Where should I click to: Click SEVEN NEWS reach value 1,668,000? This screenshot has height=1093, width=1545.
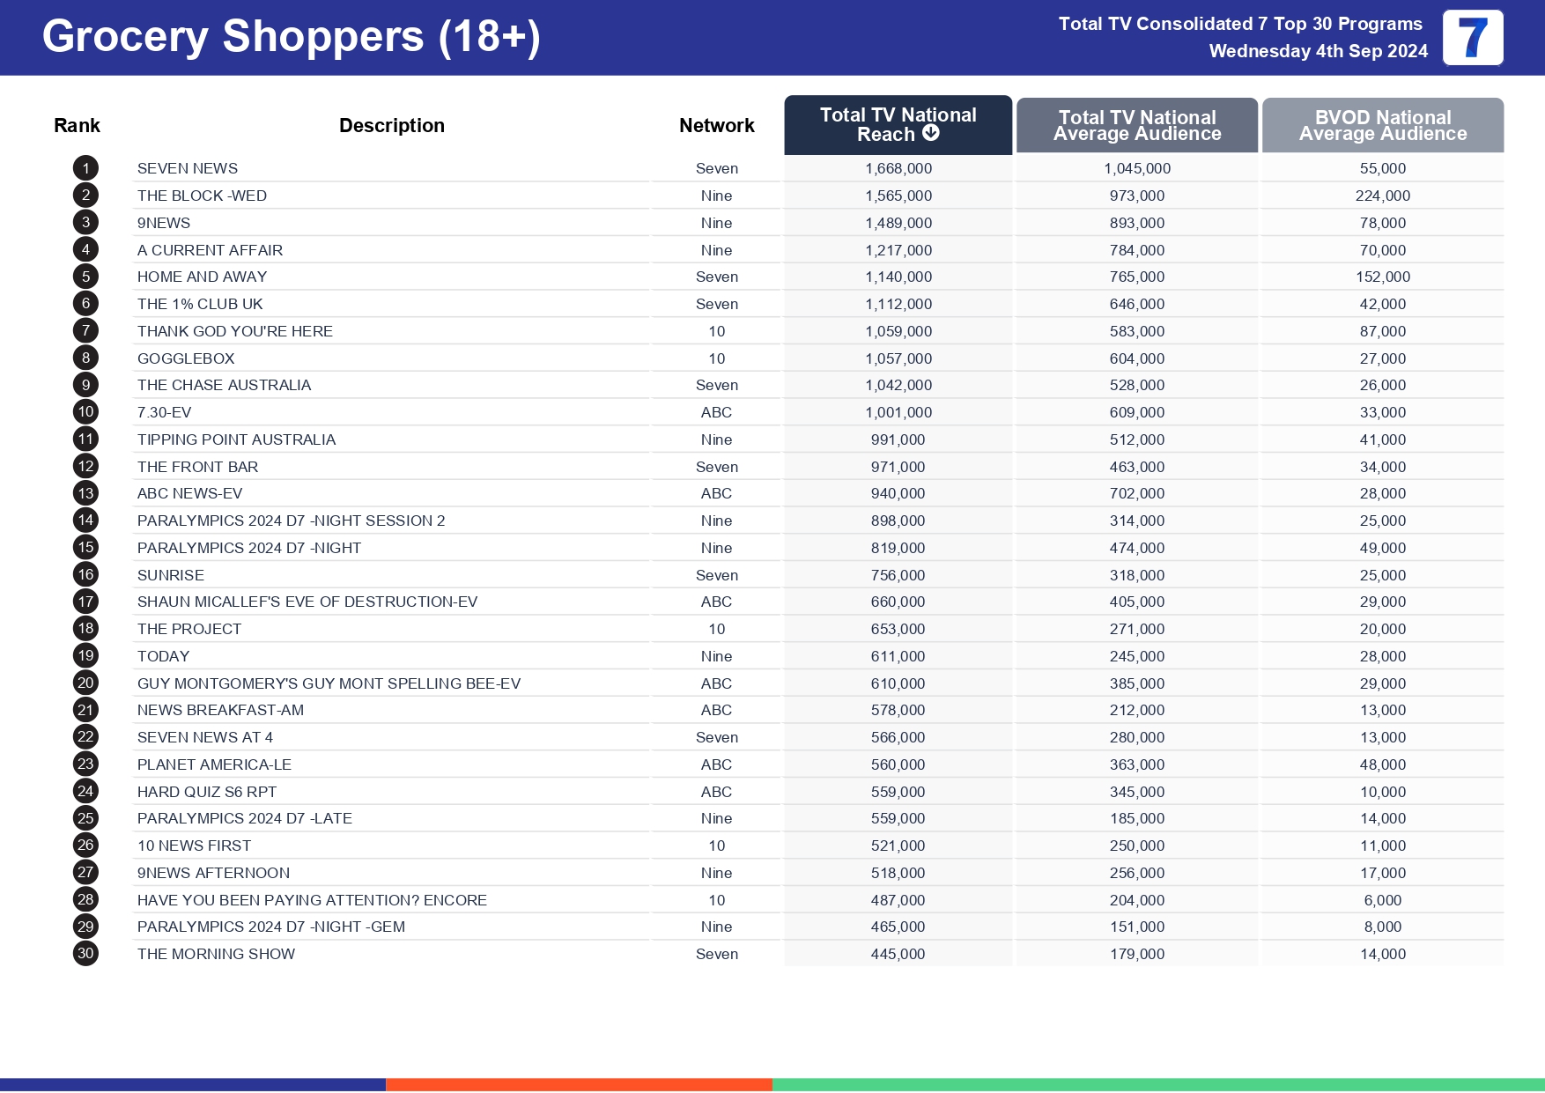tap(898, 168)
